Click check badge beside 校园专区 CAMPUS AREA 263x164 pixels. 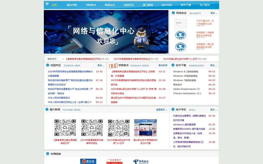pyautogui.click(x=48, y=65)
